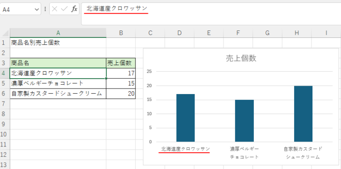Select row 1 header

point(5,43)
